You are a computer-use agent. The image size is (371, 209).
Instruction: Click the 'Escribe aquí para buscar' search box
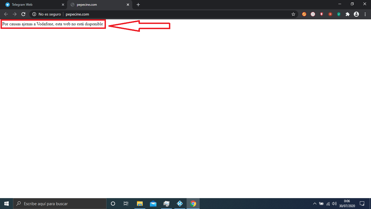click(x=60, y=204)
